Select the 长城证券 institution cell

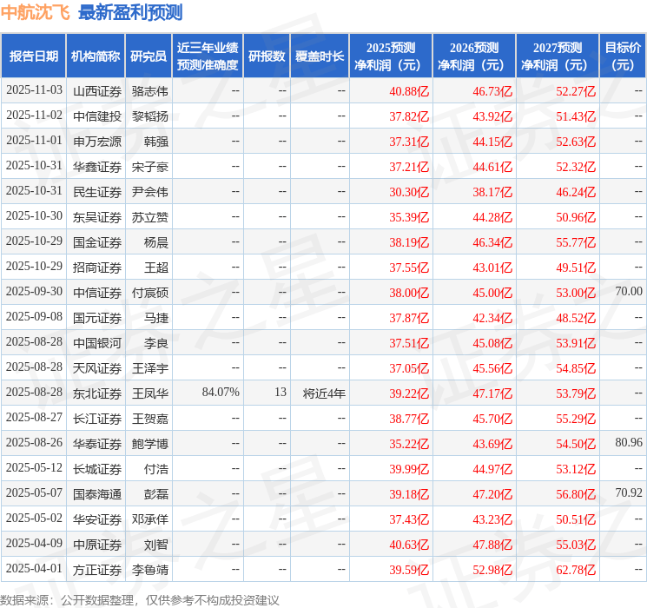pos(97,469)
